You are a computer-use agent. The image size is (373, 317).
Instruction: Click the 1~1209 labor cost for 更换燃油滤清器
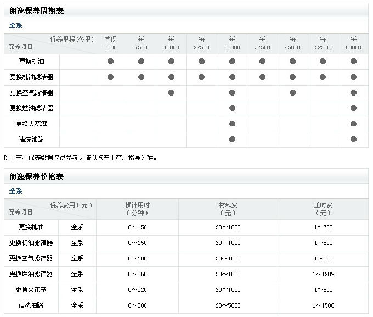[323, 274]
